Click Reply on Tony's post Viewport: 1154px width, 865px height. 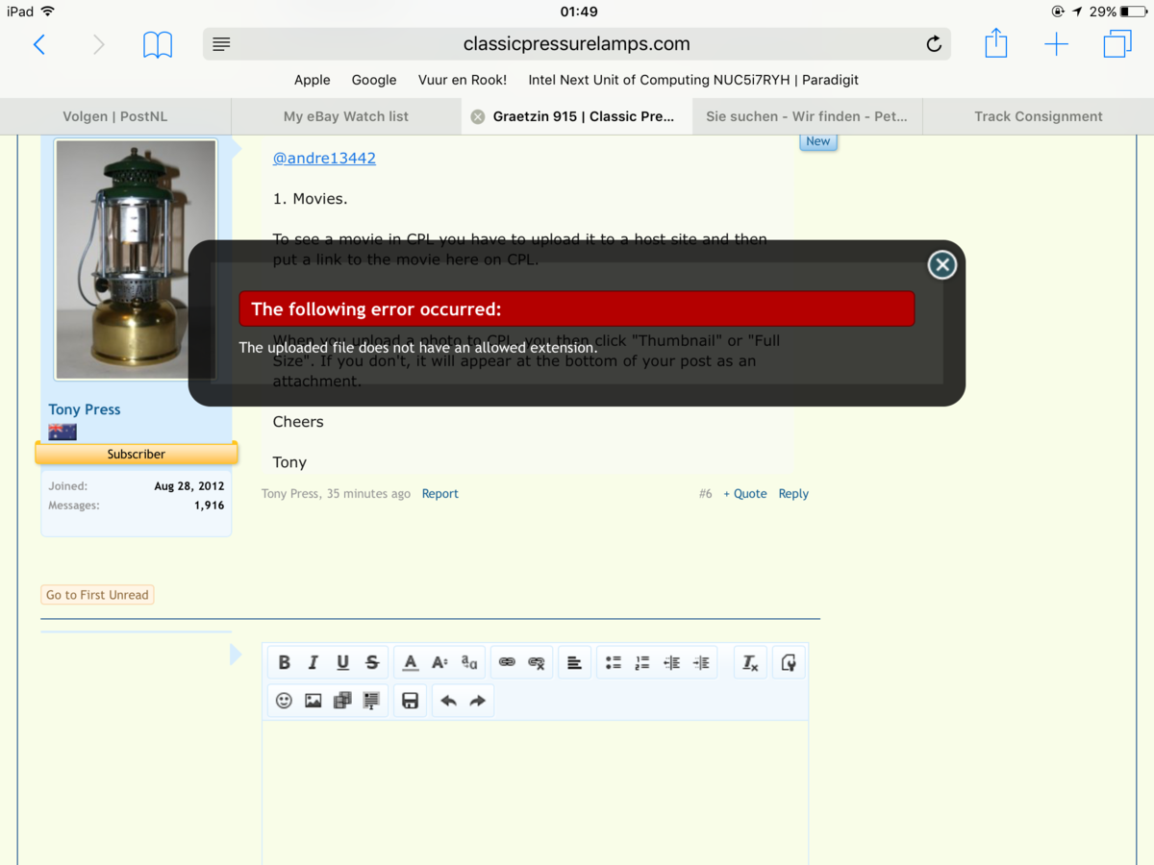pyautogui.click(x=793, y=494)
